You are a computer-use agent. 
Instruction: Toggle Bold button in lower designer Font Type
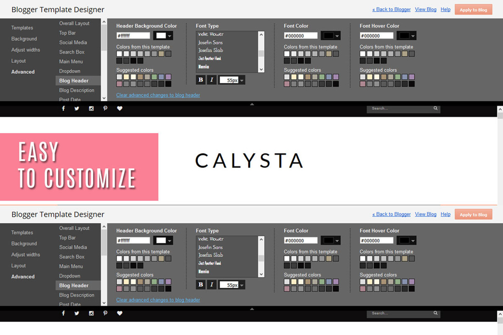201,285
